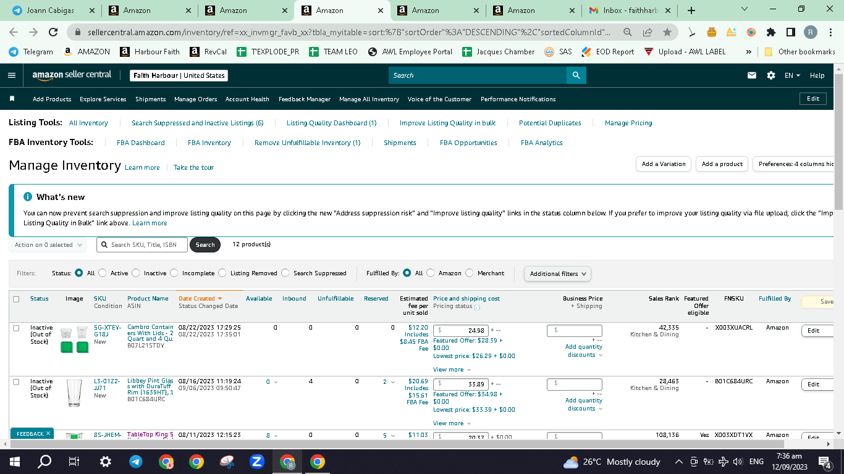The height and width of the screenshot is (474, 844).
Task: Click the Add a product button
Action: [x=722, y=164]
